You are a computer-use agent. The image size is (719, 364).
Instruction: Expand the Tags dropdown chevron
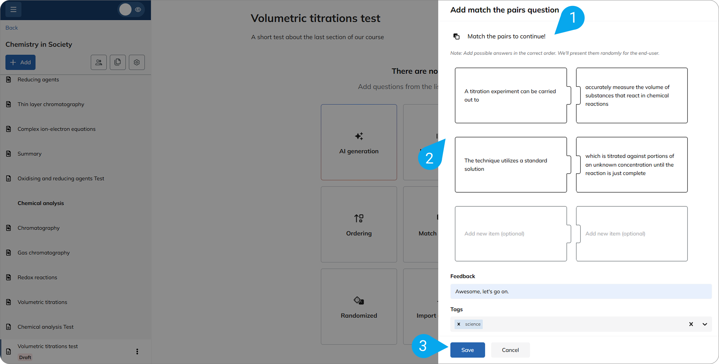tap(705, 324)
